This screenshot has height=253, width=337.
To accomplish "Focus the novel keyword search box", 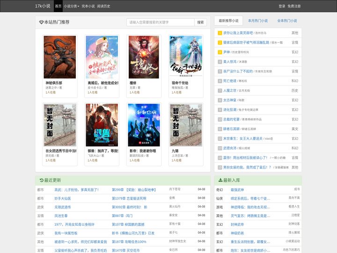I will 161,22.
